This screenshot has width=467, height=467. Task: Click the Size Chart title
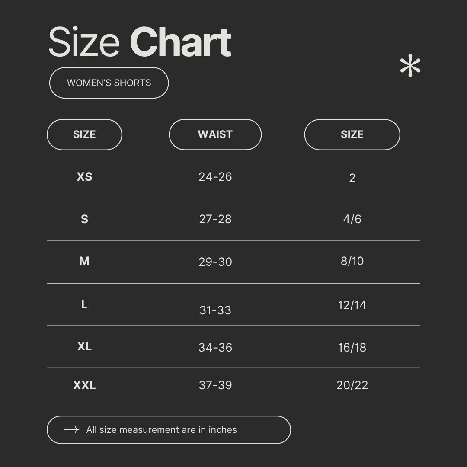pos(140,42)
